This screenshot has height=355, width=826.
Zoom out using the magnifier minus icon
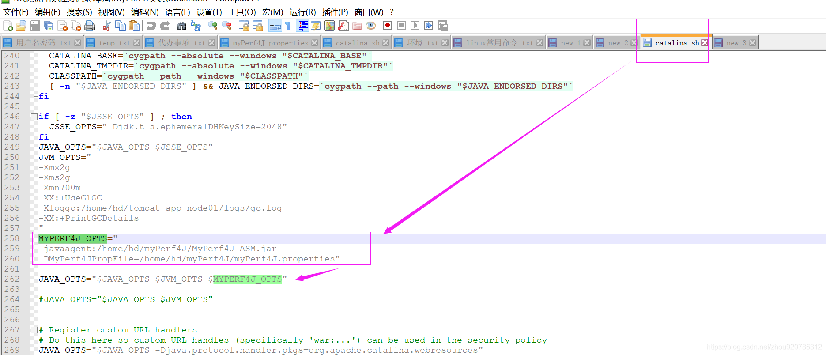(x=227, y=26)
